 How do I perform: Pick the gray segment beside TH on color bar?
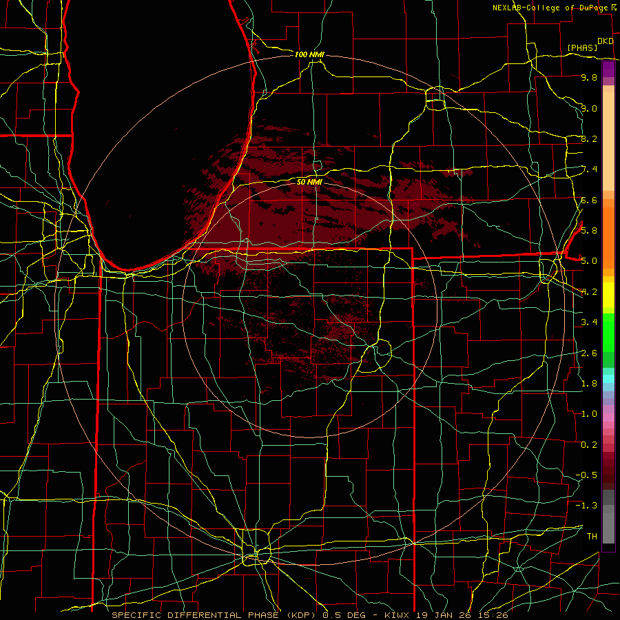(608, 528)
